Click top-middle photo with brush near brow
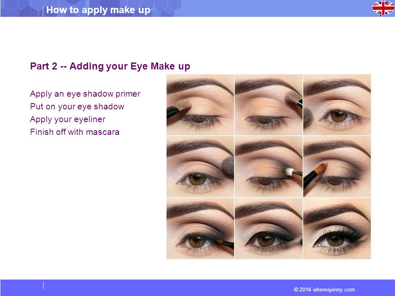 click(x=269, y=105)
